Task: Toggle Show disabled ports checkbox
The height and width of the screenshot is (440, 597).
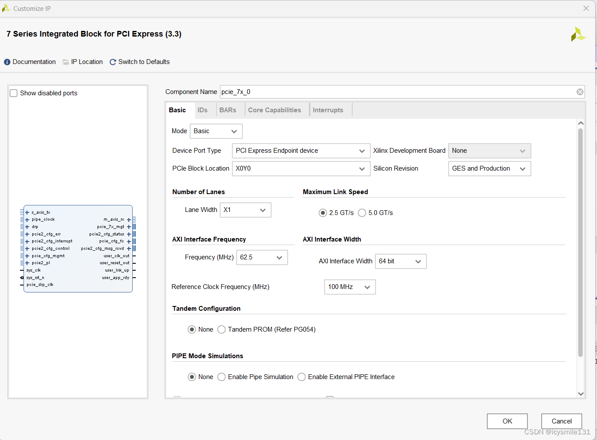Action: point(14,93)
